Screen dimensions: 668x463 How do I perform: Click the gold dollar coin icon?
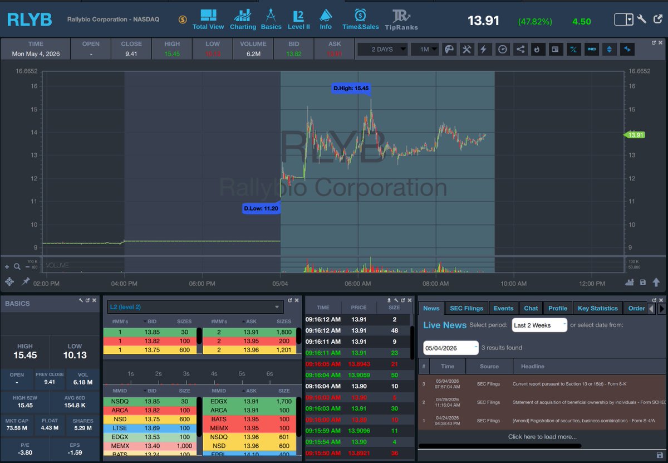pyautogui.click(x=183, y=20)
